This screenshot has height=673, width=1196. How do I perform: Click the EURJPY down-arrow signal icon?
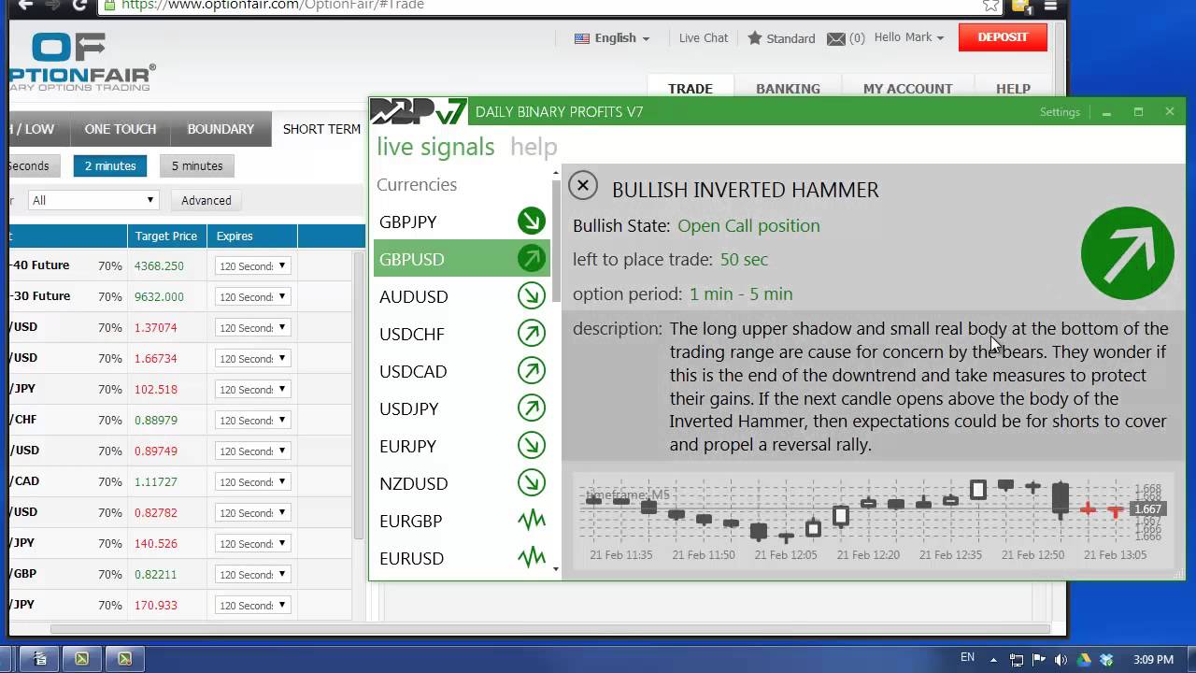tap(532, 446)
